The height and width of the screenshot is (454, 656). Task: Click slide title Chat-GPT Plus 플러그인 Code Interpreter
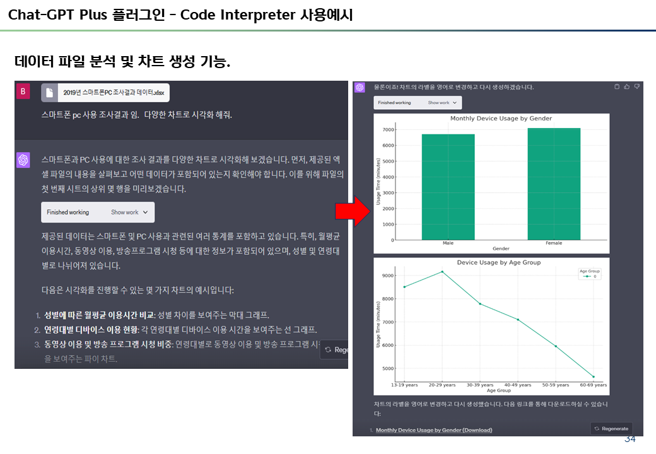[180, 15]
